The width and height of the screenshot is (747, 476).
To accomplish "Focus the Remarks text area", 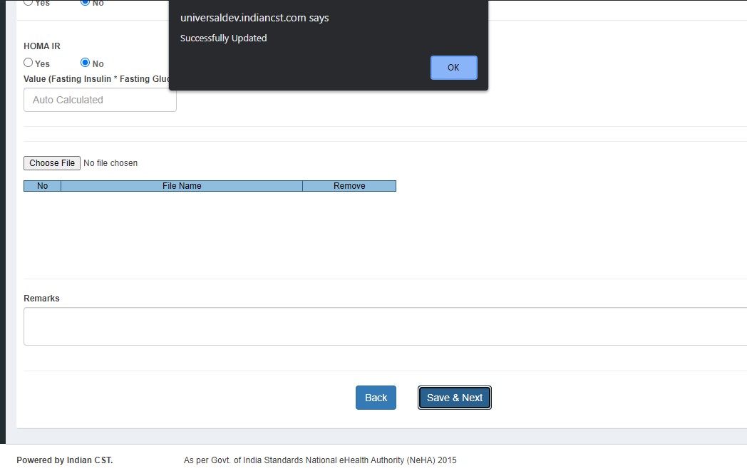I will [x=385, y=326].
